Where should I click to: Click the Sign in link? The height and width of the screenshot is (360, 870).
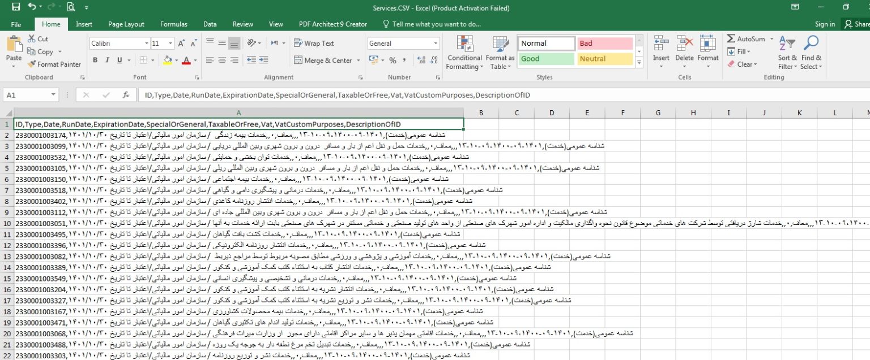tap(825, 24)
